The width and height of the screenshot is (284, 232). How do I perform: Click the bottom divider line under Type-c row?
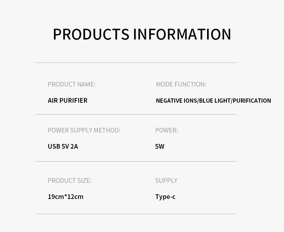click(136, 214)
